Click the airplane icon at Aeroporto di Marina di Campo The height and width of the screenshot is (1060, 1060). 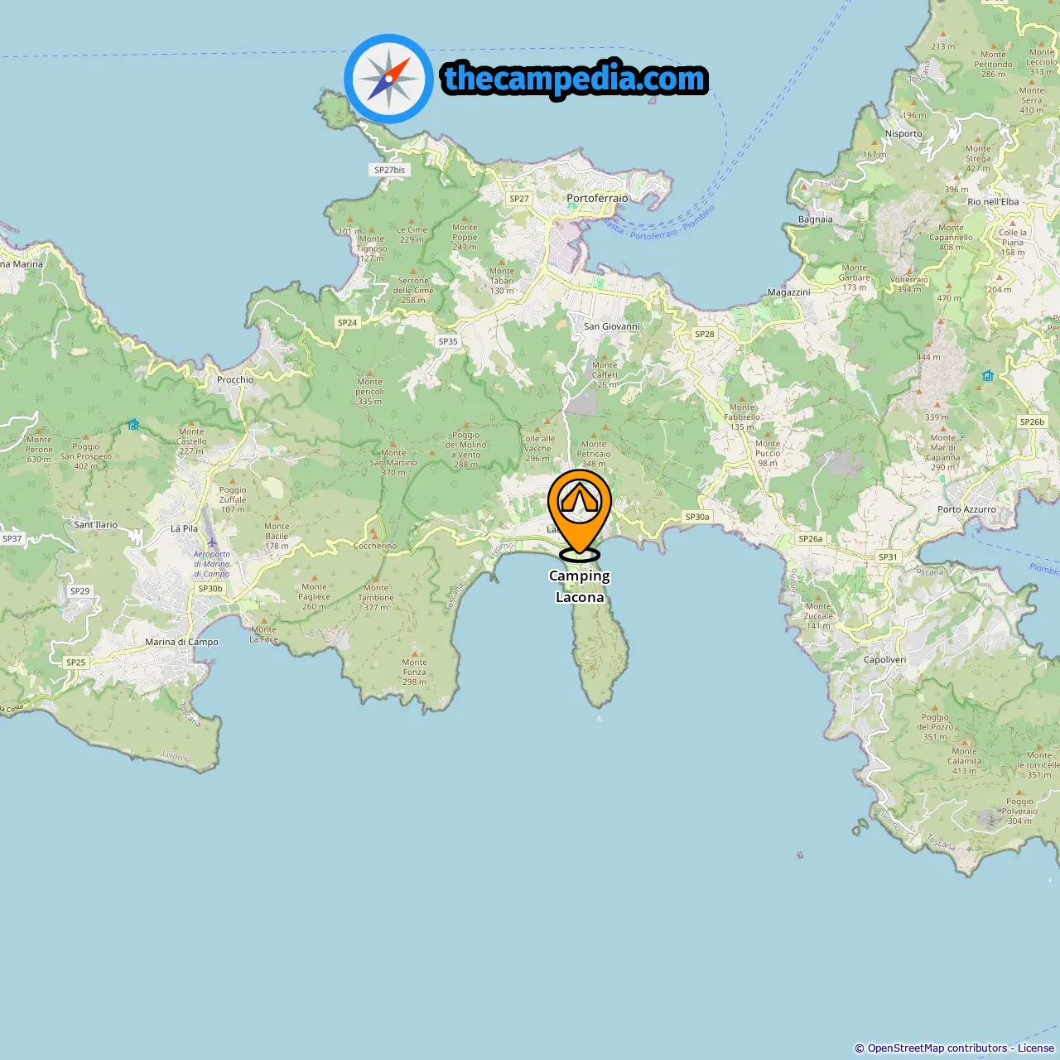tap(212, 543)
